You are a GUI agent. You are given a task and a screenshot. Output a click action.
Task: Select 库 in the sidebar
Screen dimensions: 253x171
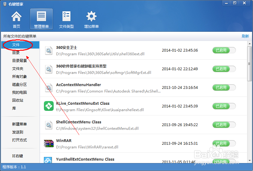[14, 108]
